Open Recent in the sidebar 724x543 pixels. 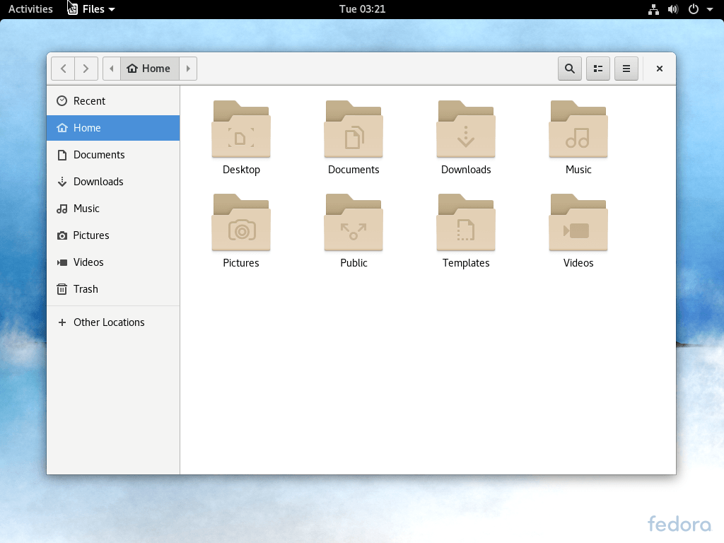[113, 101]
